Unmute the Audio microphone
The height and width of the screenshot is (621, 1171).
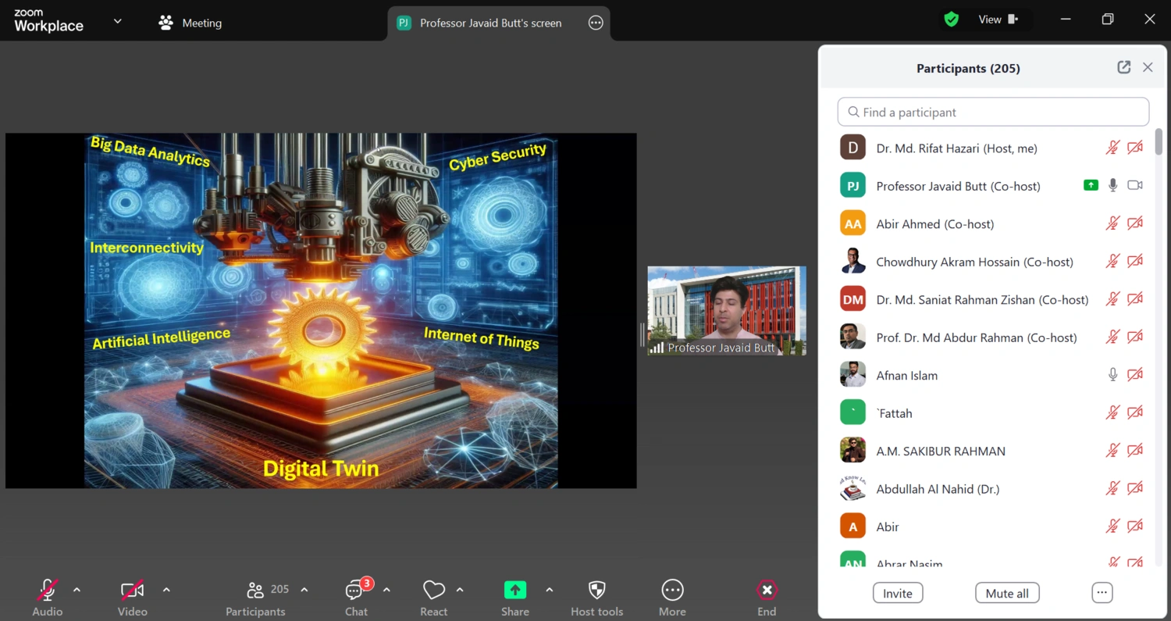coord(48,591)
